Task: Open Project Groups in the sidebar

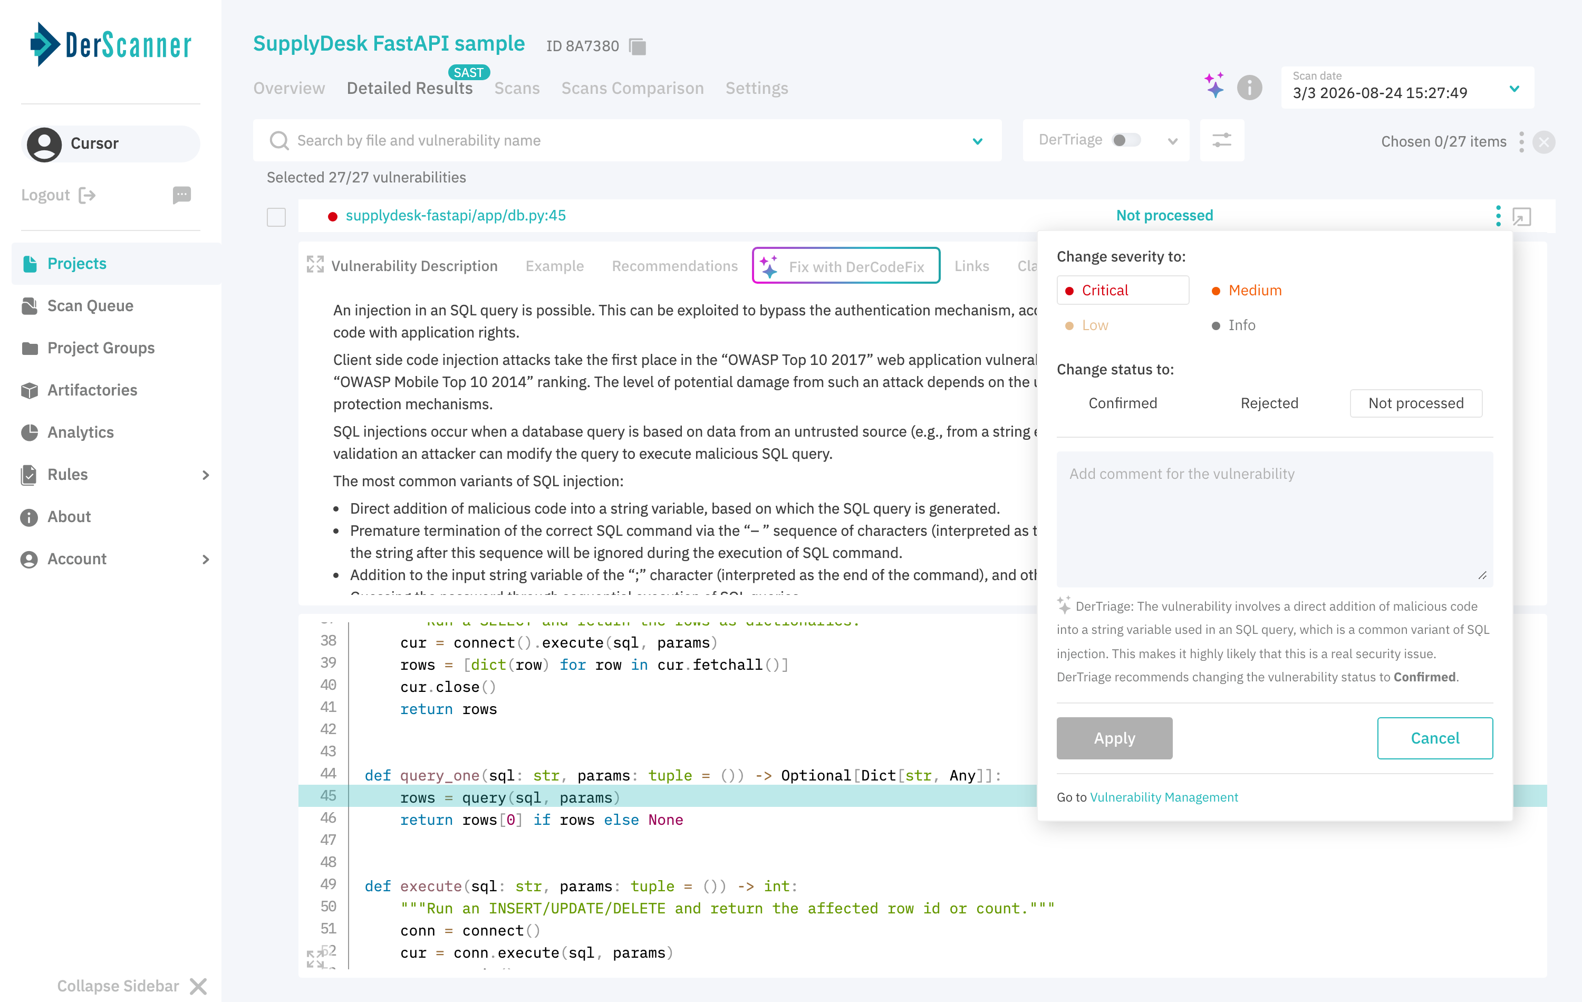Action: point(101,348)
